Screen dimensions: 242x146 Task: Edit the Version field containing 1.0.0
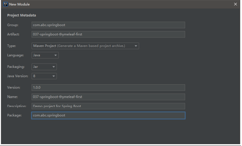pyautogui.click(x=108, y=88)
